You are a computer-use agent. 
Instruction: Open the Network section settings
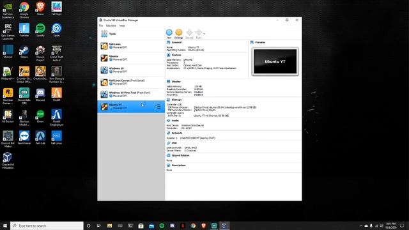[x=177, y=133]
